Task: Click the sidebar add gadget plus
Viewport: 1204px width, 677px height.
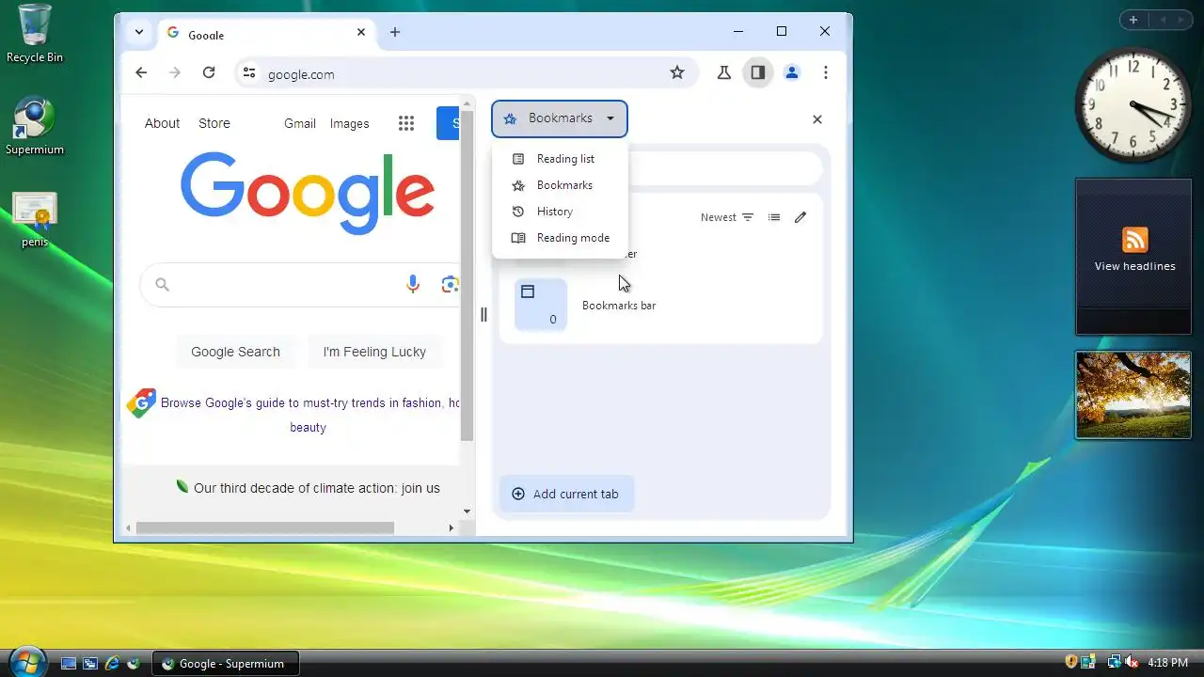Action: point(1133,20)
